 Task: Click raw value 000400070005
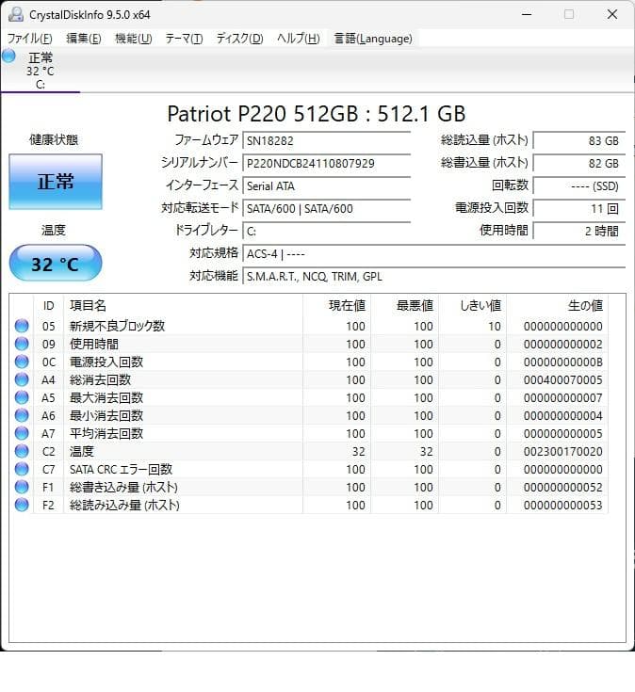[563, 380]
